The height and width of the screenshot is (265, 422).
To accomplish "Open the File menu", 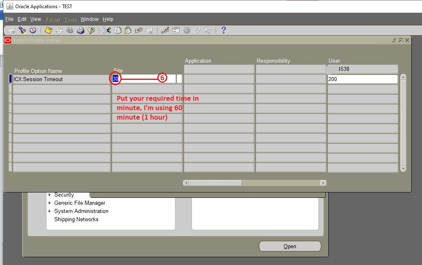I will (9, 19).
